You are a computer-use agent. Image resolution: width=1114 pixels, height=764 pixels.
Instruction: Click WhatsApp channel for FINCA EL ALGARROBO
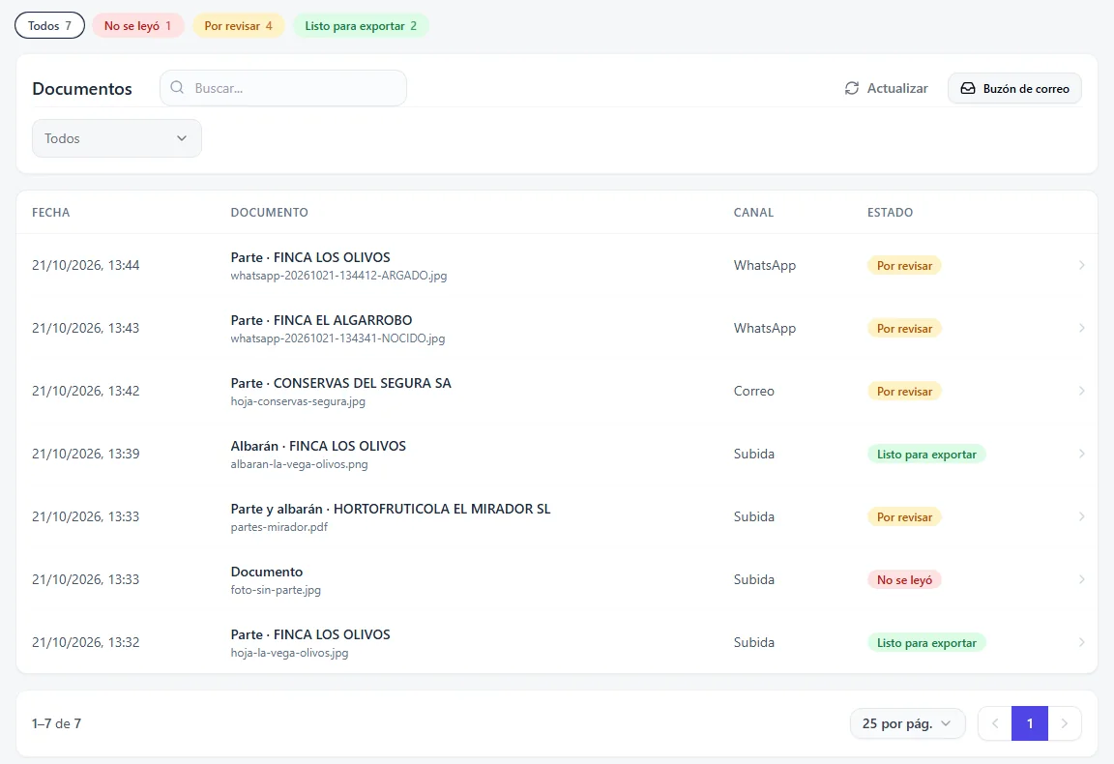coord(765,328)
